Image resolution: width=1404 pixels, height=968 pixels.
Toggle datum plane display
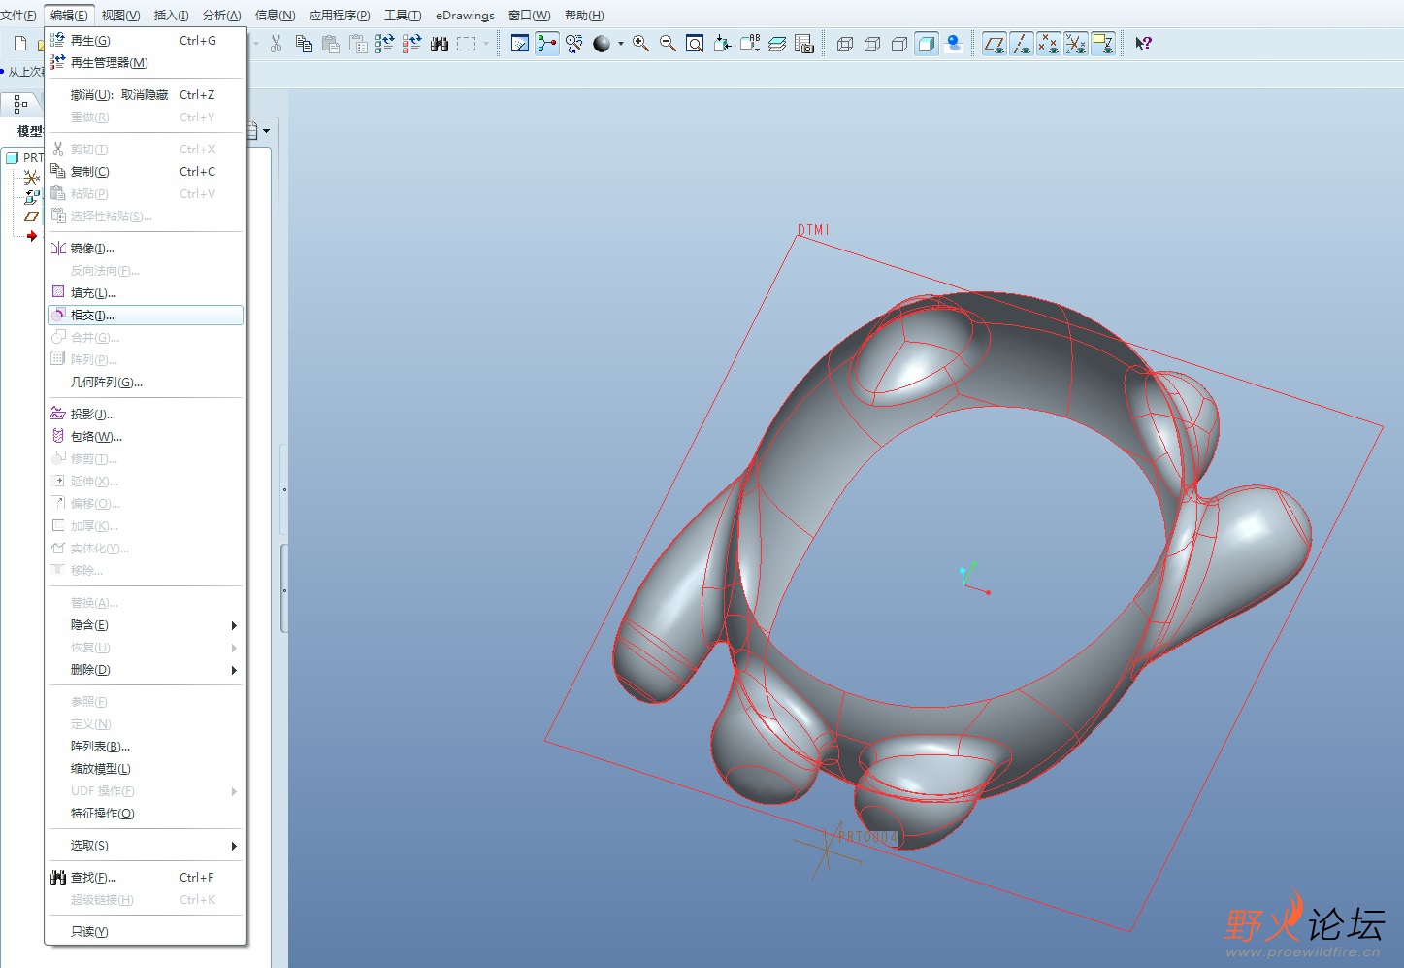tap(995, 44)
